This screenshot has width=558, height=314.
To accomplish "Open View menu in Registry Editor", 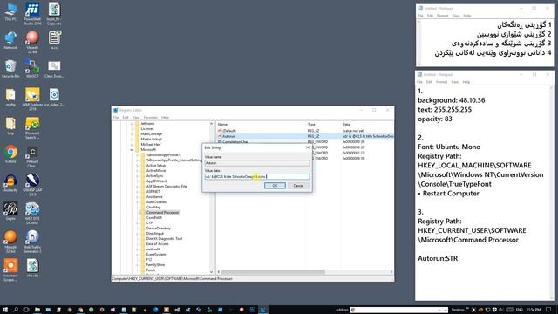I will tap(136, 117).
